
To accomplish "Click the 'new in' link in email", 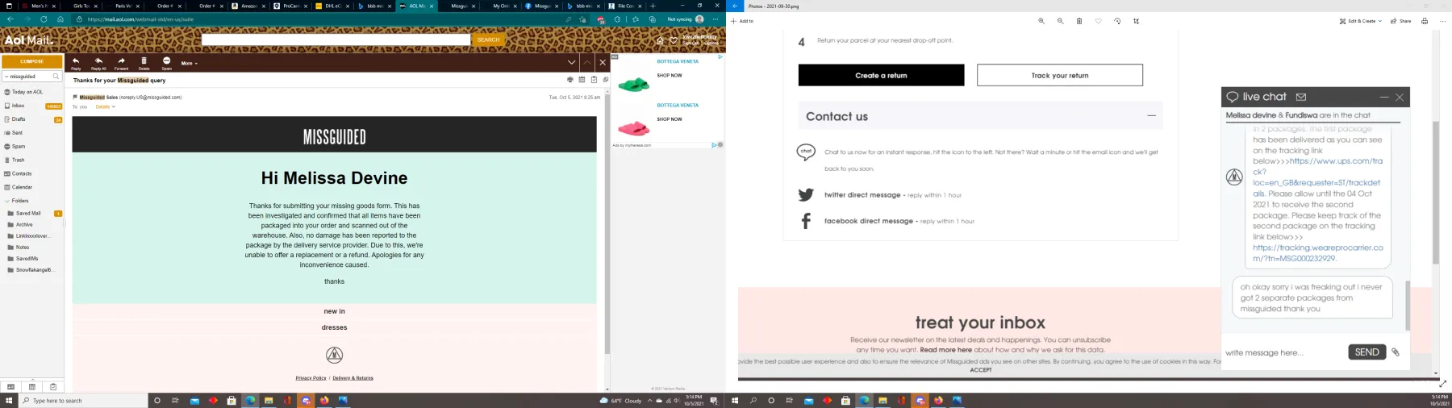I will tap(334, 311).
